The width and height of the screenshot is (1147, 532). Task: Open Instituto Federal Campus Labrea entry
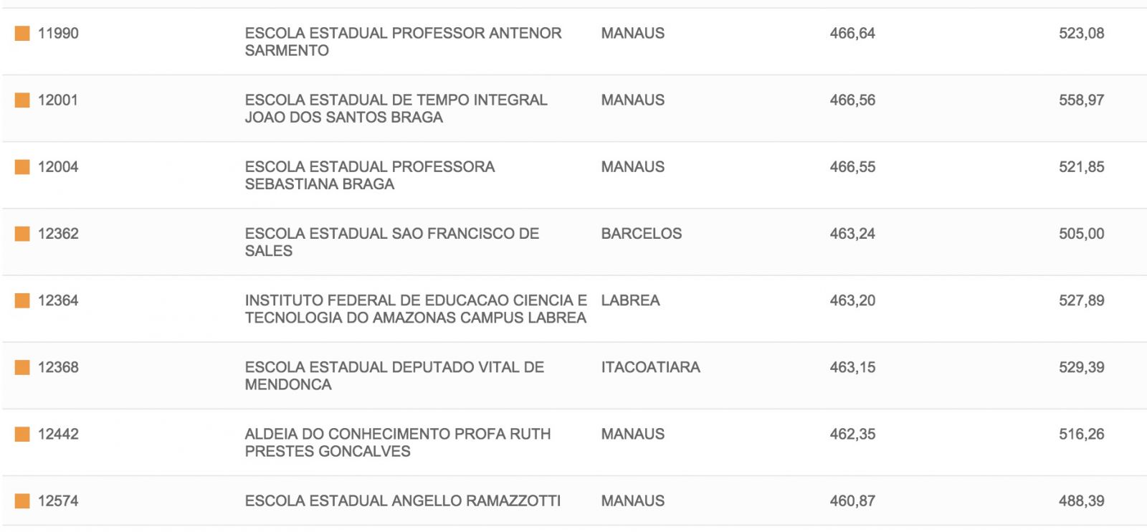(x=415, y=309)
